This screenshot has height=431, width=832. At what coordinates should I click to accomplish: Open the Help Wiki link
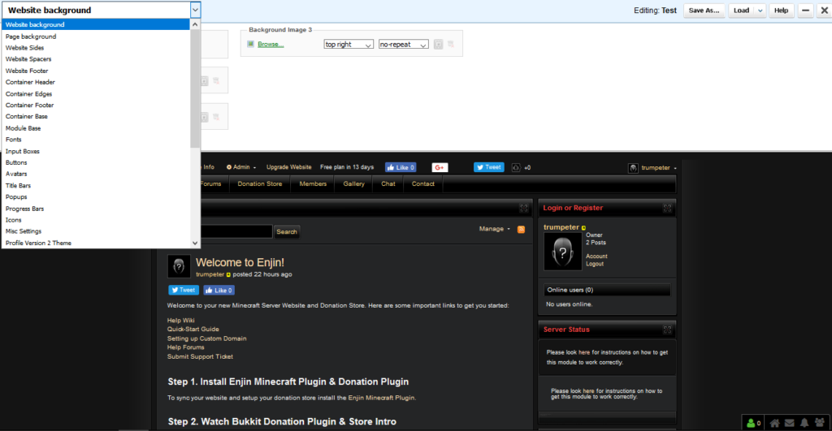pos(181,320)
